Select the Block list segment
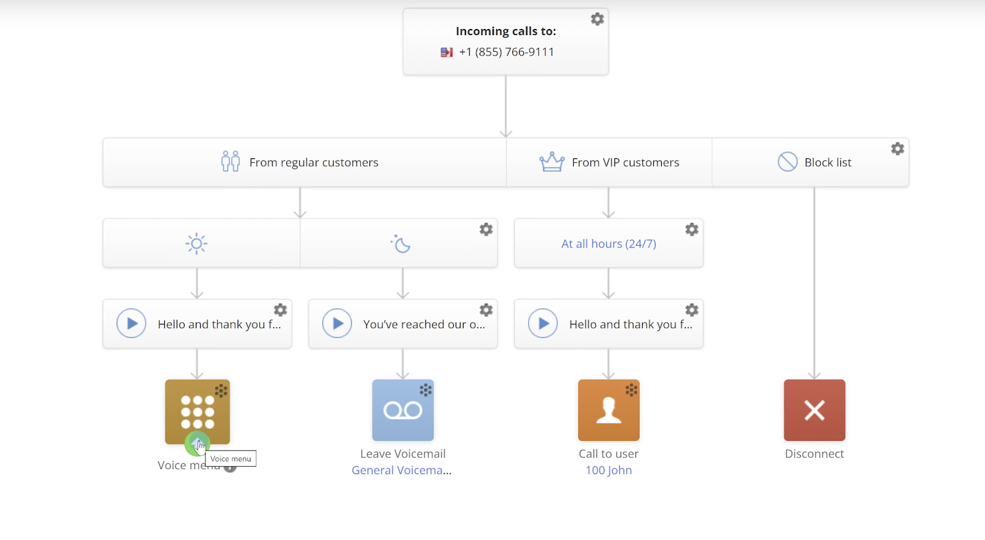 pos(814,163)
